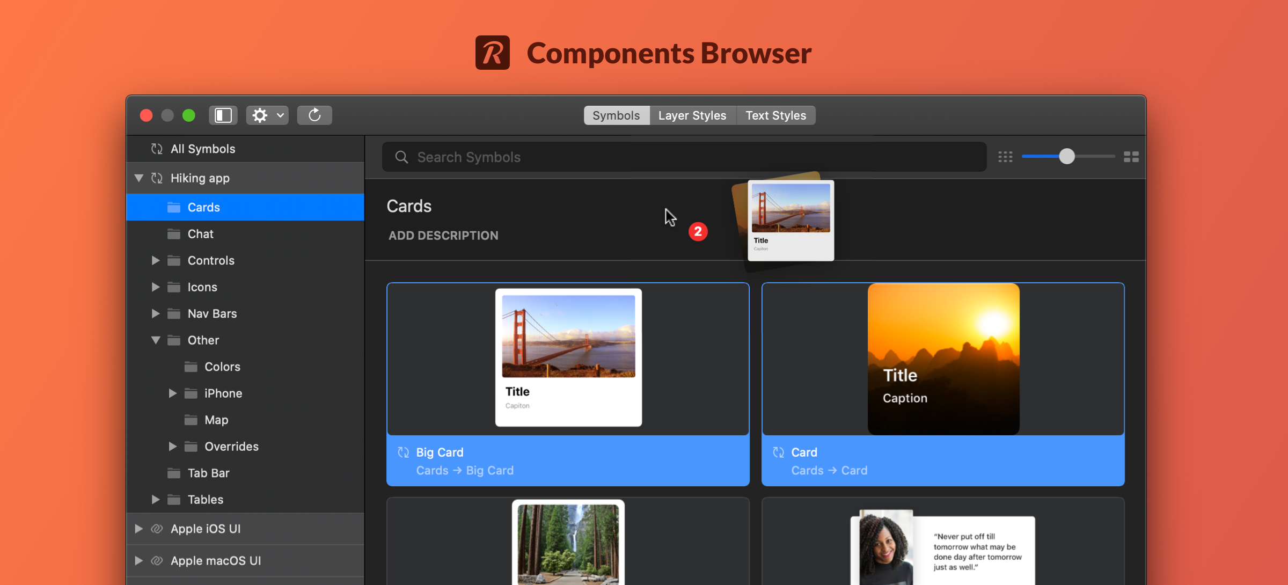
Task: Select the Cards folder
Action: (x=245, y=207)
